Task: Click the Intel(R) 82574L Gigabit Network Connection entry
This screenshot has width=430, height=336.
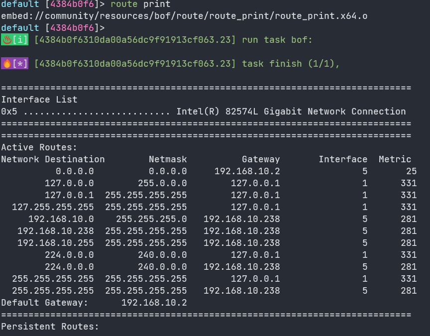Action: pyautogui.click(x=291, y=112)
